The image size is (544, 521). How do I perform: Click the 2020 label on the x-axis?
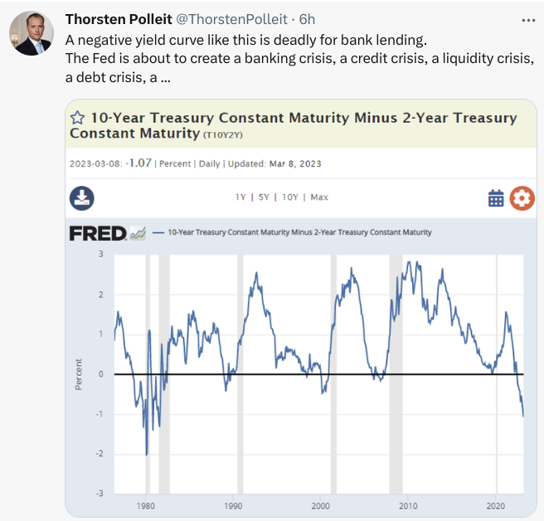click(496, 504)
